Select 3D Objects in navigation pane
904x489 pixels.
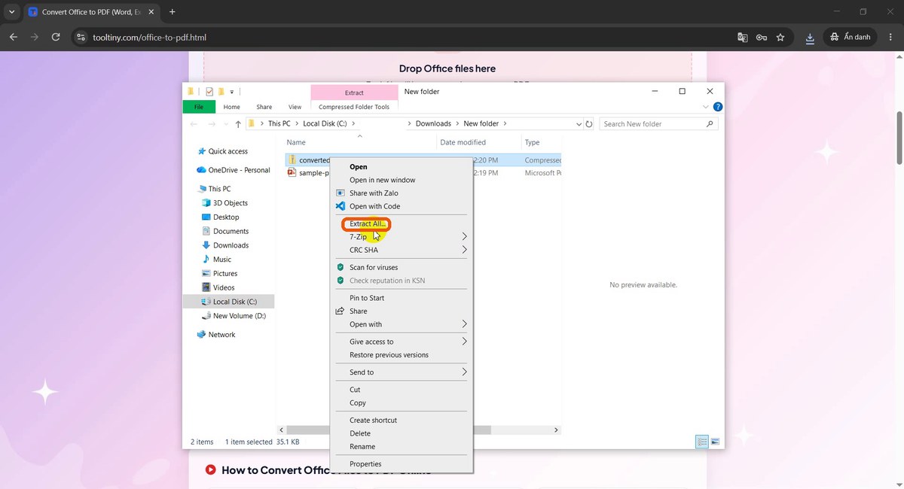coord(231,203)
